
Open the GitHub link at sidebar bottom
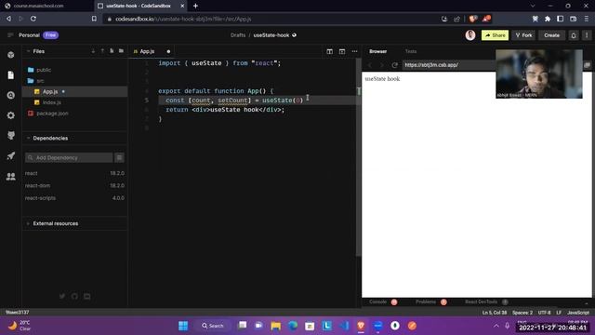[x=74, y=296]
